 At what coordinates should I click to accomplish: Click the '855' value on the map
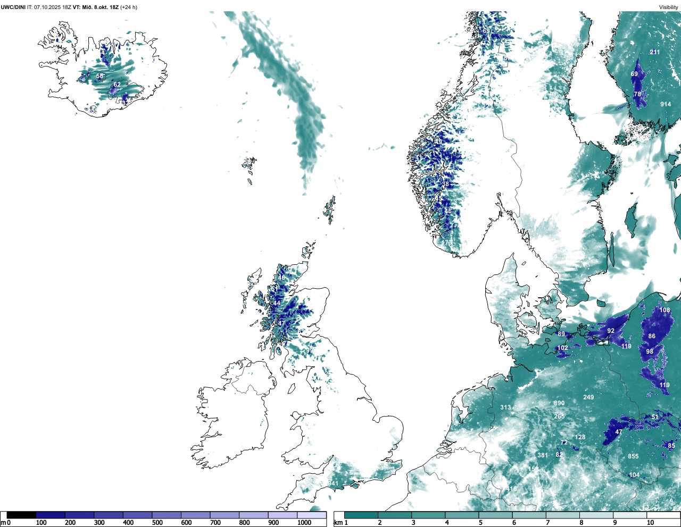[633, 456]
